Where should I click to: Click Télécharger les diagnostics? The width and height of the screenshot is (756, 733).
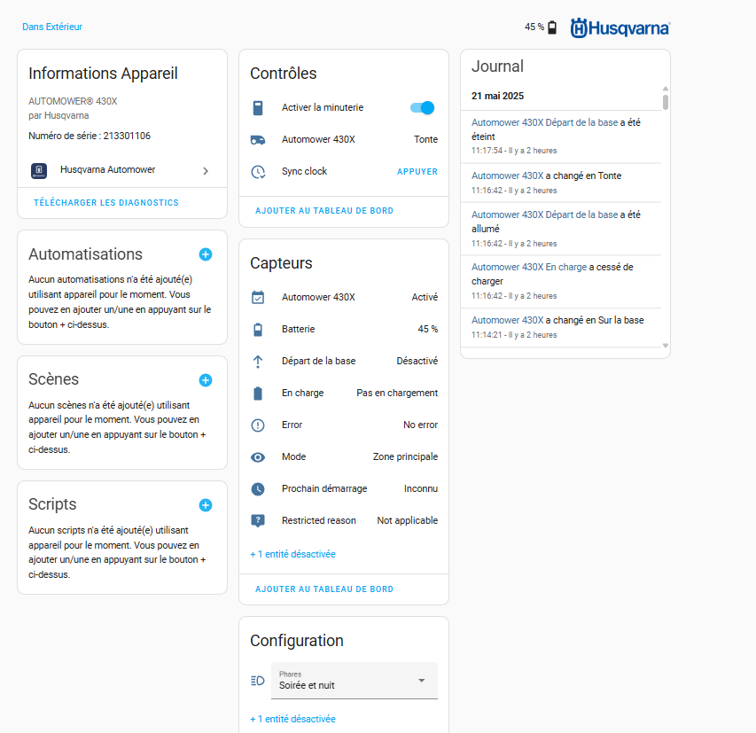[x=106, y=203]
